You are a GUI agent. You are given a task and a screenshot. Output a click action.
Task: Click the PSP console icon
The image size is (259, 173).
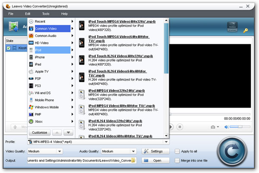tap(31, 78)
